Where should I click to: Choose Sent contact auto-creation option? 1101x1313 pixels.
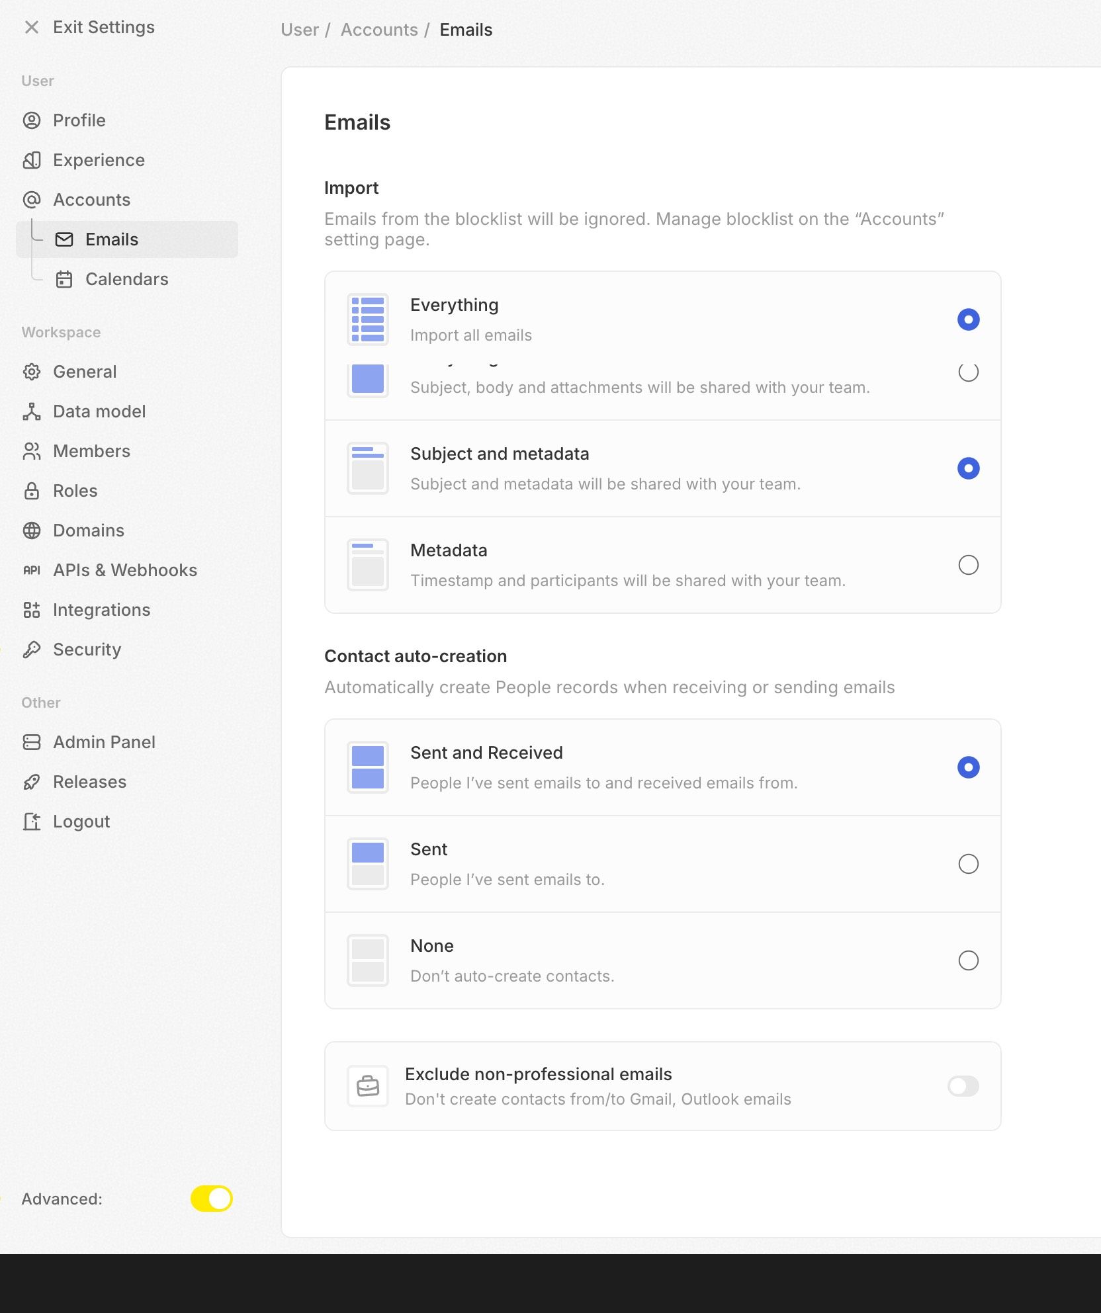point(968,864)
